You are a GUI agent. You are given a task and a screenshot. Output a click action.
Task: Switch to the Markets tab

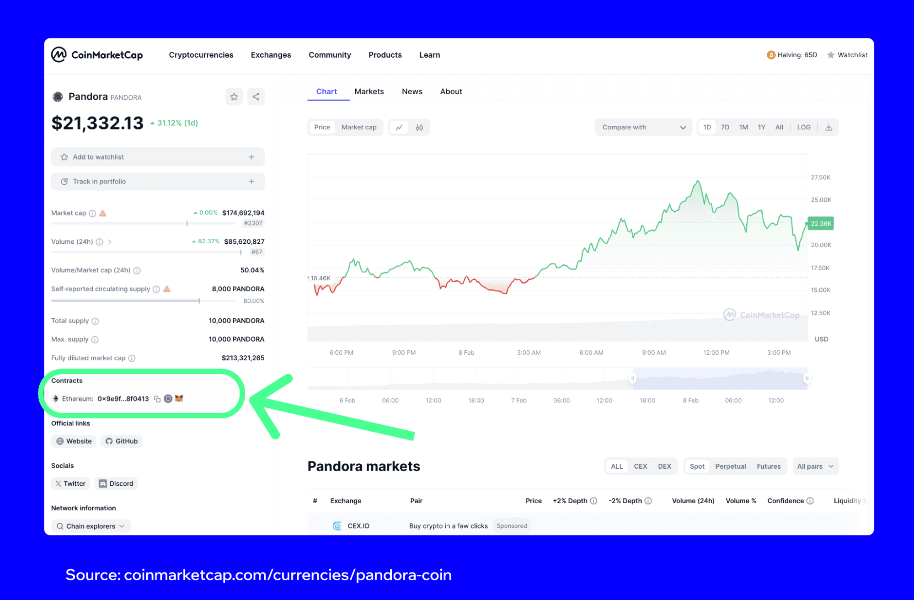pyautogui.click(x=369, y=91)
